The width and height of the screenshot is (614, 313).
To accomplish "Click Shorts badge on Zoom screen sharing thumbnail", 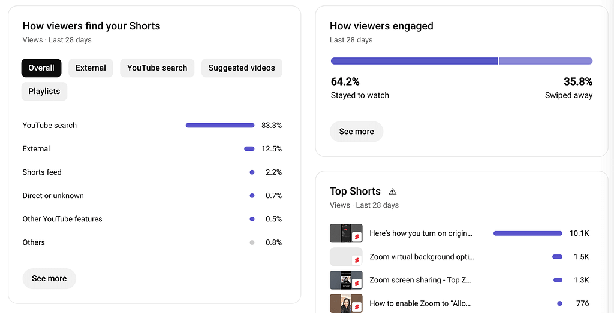I will (x=356, y=284).
